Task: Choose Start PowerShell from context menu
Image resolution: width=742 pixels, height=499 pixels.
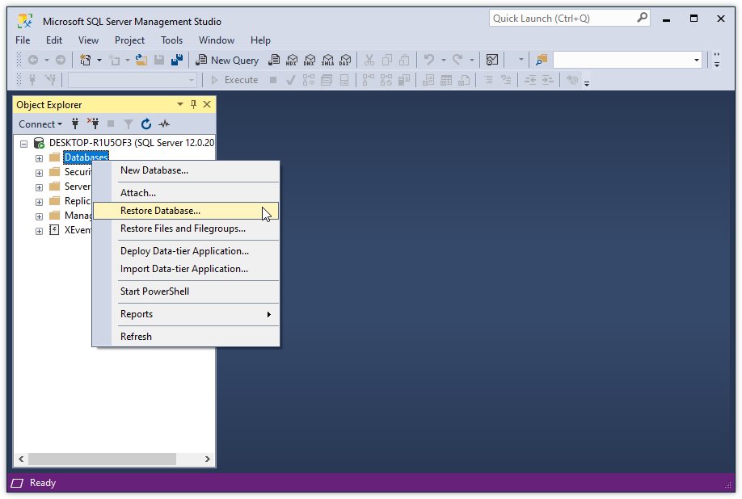Action: (x=186, y=291)
